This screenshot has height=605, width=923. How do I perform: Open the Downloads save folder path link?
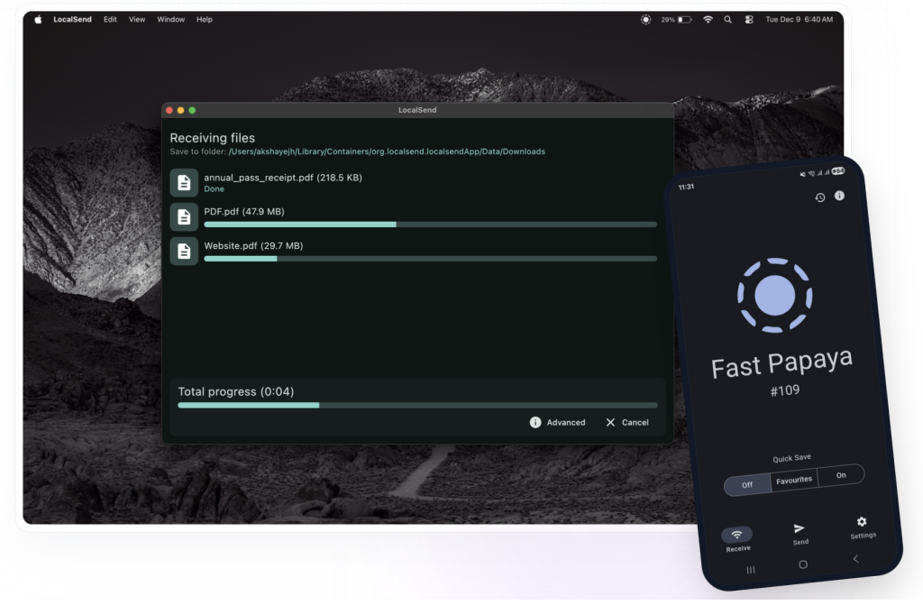[387, 151]
